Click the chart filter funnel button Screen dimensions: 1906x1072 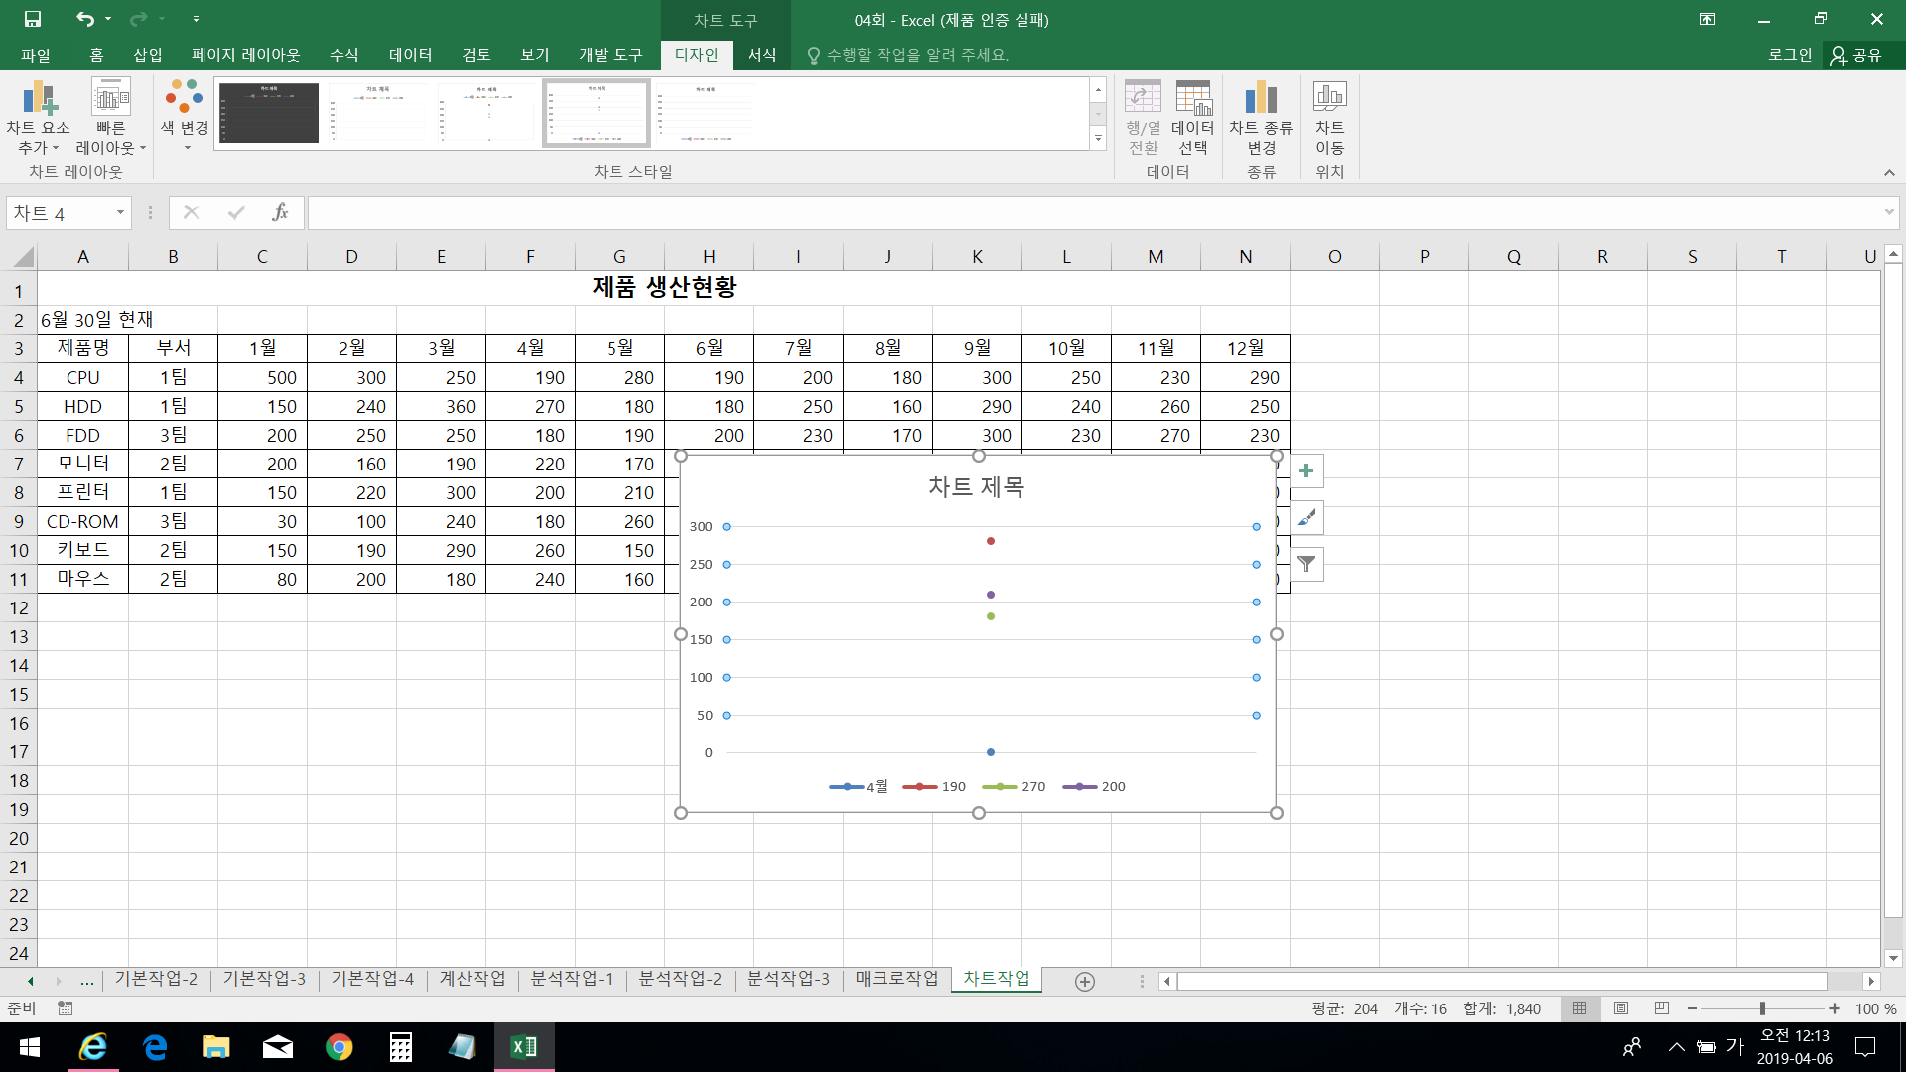[1306, 565]
